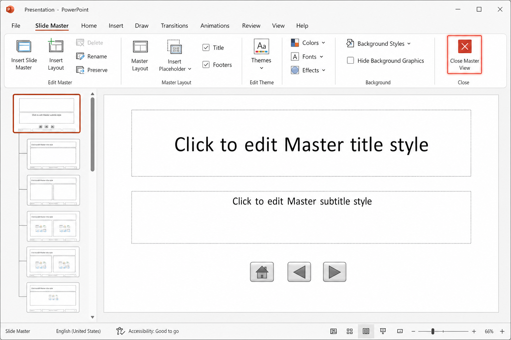Switch to Slide Sorter view
The image size is (511, 340).
coord(350,331)
